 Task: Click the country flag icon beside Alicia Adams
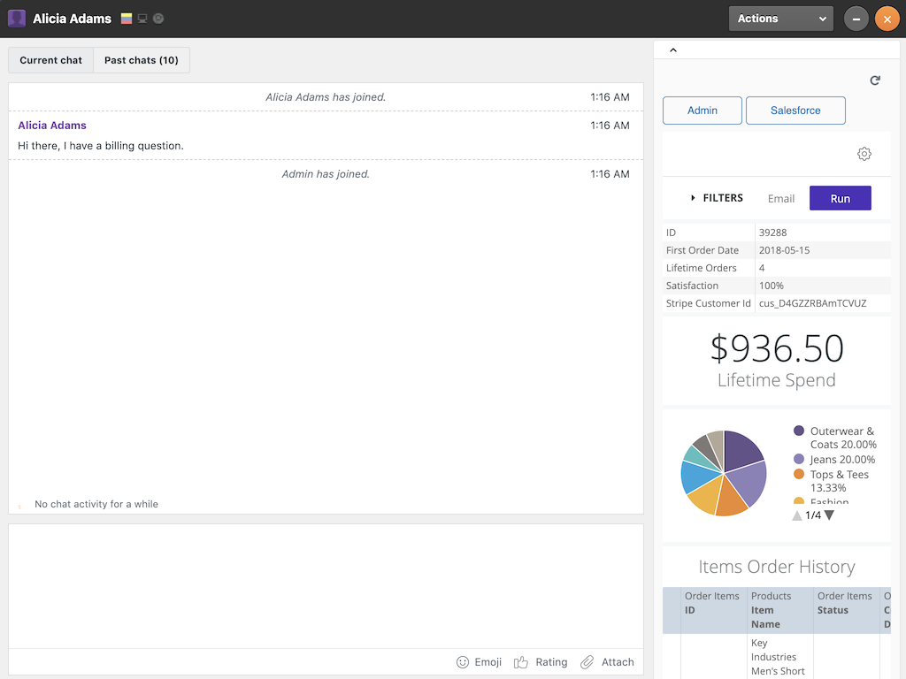coord(126,19)
